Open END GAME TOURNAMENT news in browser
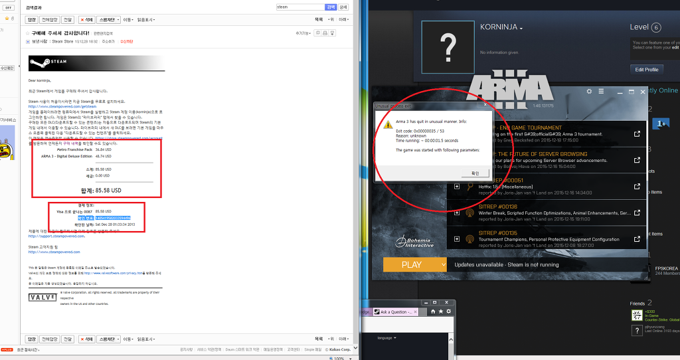The image size is (680, 360). (x=637, y=134)
